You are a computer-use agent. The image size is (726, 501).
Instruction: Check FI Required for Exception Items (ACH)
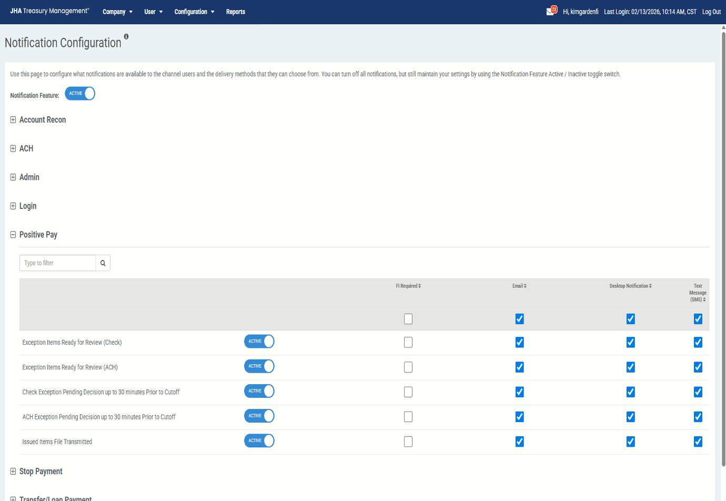(408, 367)
